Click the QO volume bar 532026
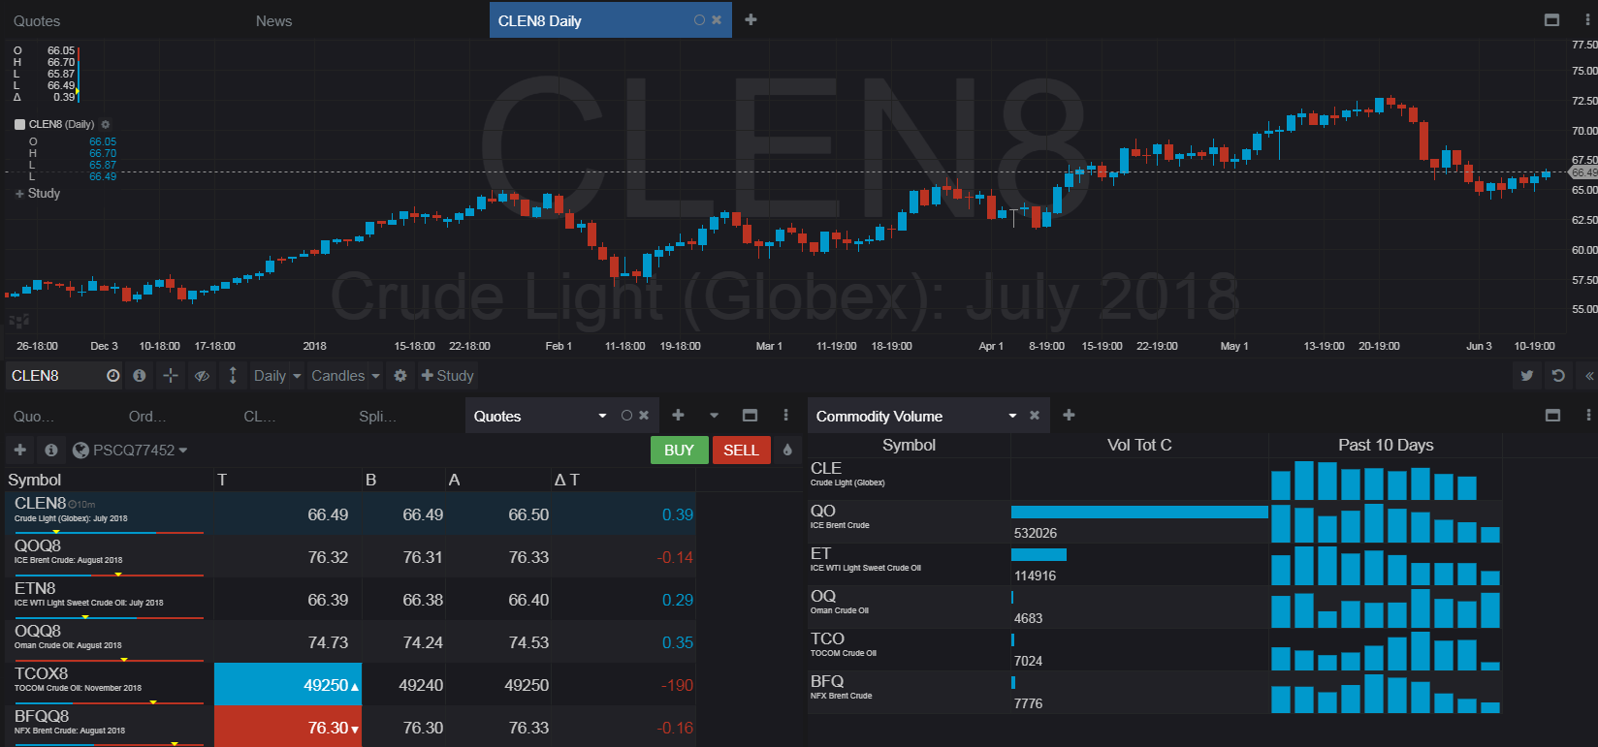This screenshot has height=747, width=1598. click(1139, 512)
